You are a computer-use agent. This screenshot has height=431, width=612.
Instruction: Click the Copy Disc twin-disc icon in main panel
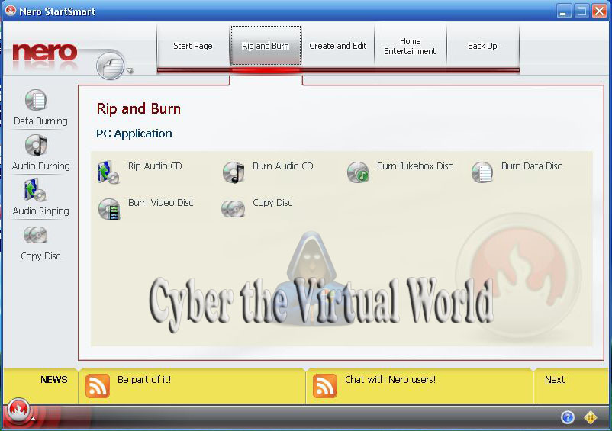(233, 209)
